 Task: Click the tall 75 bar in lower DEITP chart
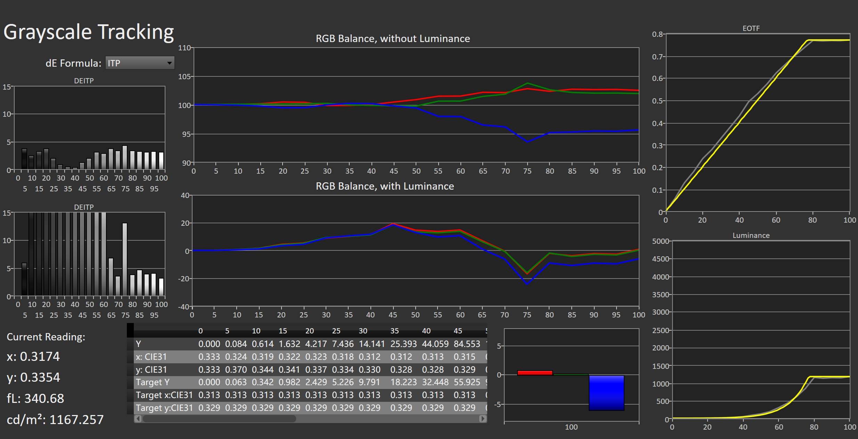(x=125, y=259)
